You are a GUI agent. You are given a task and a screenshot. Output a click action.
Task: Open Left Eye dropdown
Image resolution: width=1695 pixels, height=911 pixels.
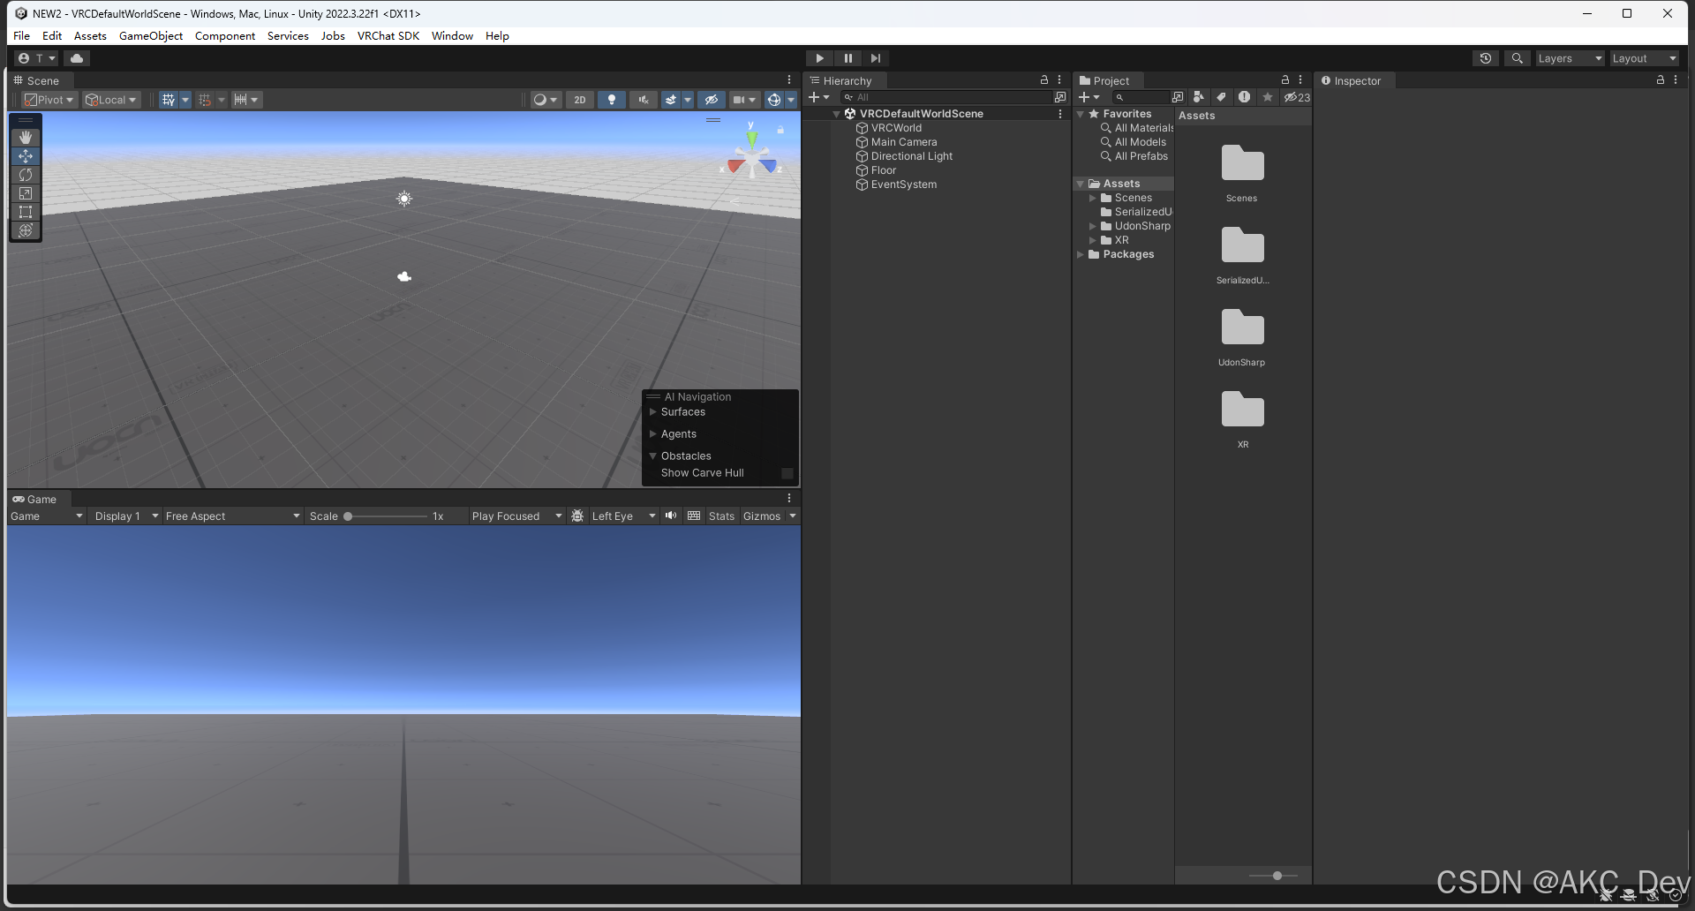click(623, 516)
